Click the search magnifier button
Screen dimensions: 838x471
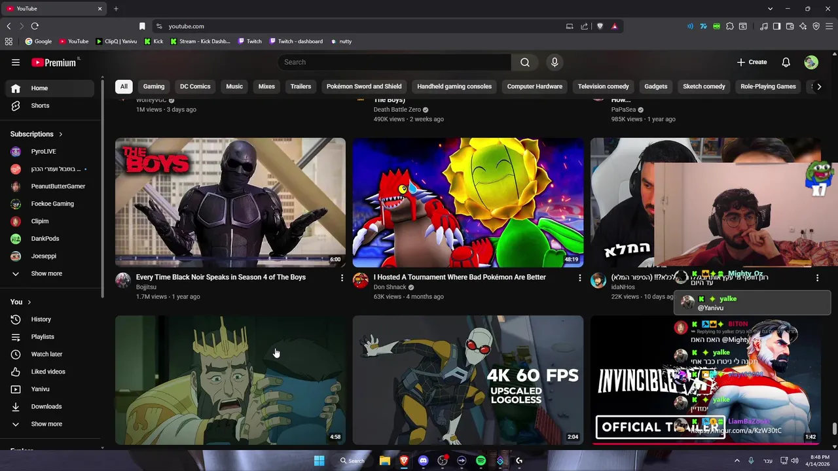click(x=524, y=62)
